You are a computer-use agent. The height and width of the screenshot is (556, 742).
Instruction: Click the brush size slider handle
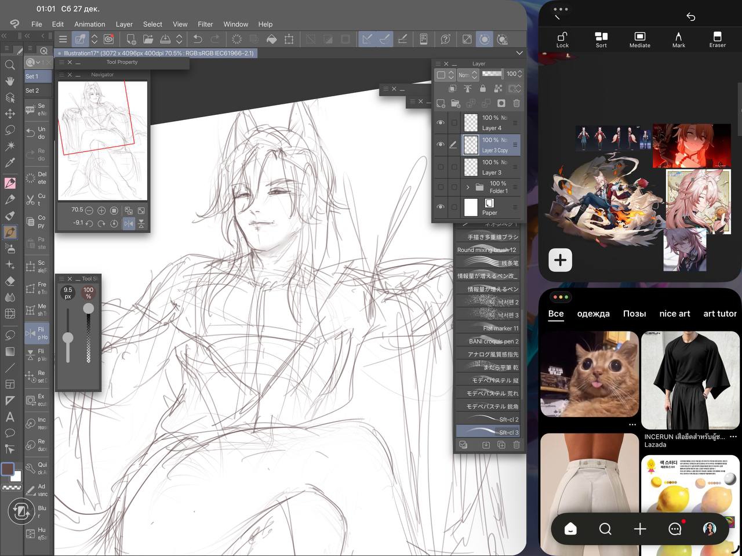[68, 338]
